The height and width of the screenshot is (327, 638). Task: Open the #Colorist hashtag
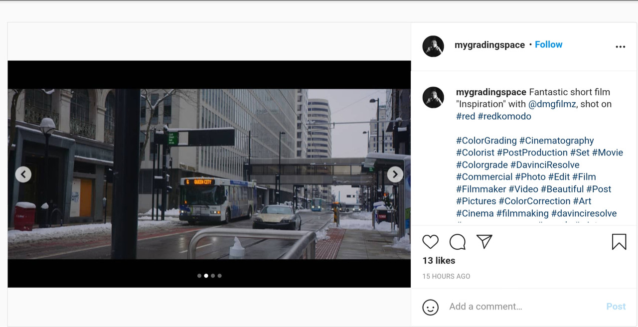coord(475,153)
